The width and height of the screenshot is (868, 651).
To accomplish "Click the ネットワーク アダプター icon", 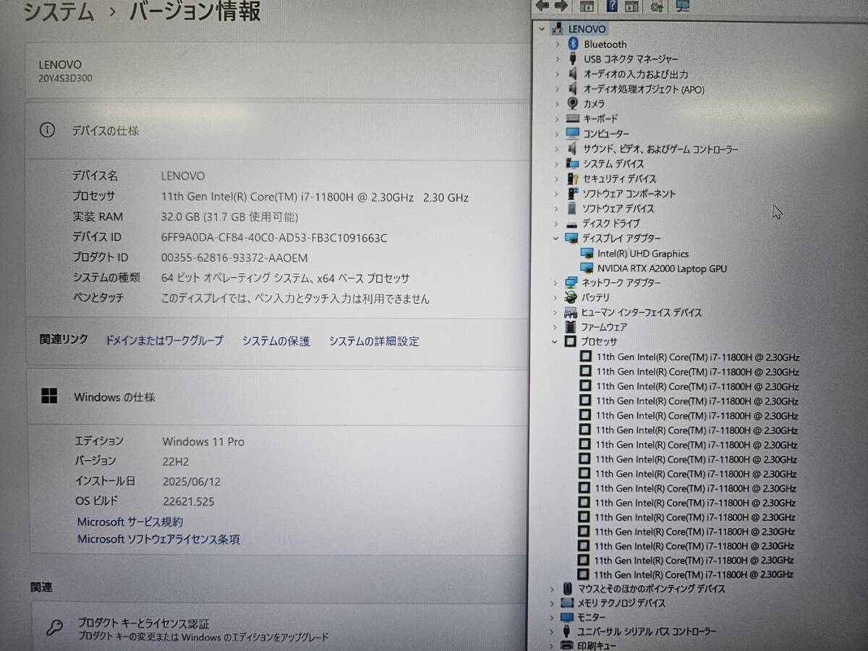I will pyautogui.click(x=571, y=283).
